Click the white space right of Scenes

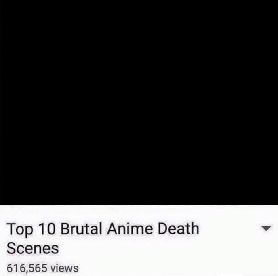[160, 248]
